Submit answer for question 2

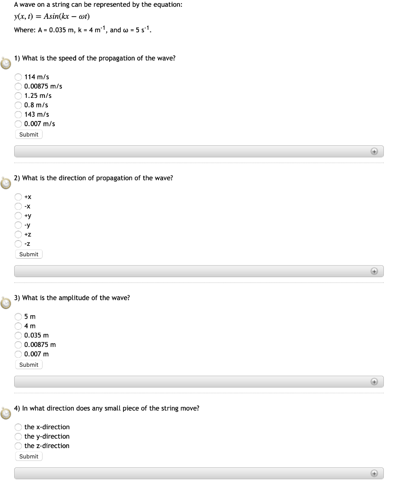[x=28, y=254]
